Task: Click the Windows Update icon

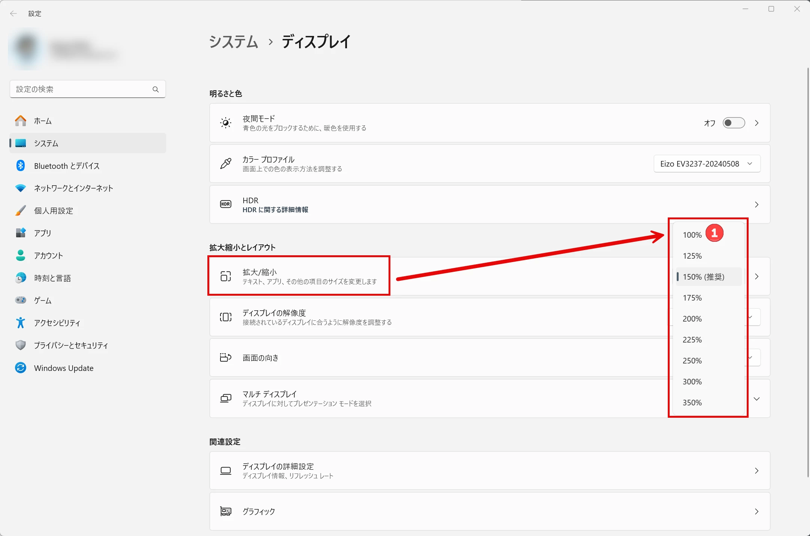Action: (21, 368)
